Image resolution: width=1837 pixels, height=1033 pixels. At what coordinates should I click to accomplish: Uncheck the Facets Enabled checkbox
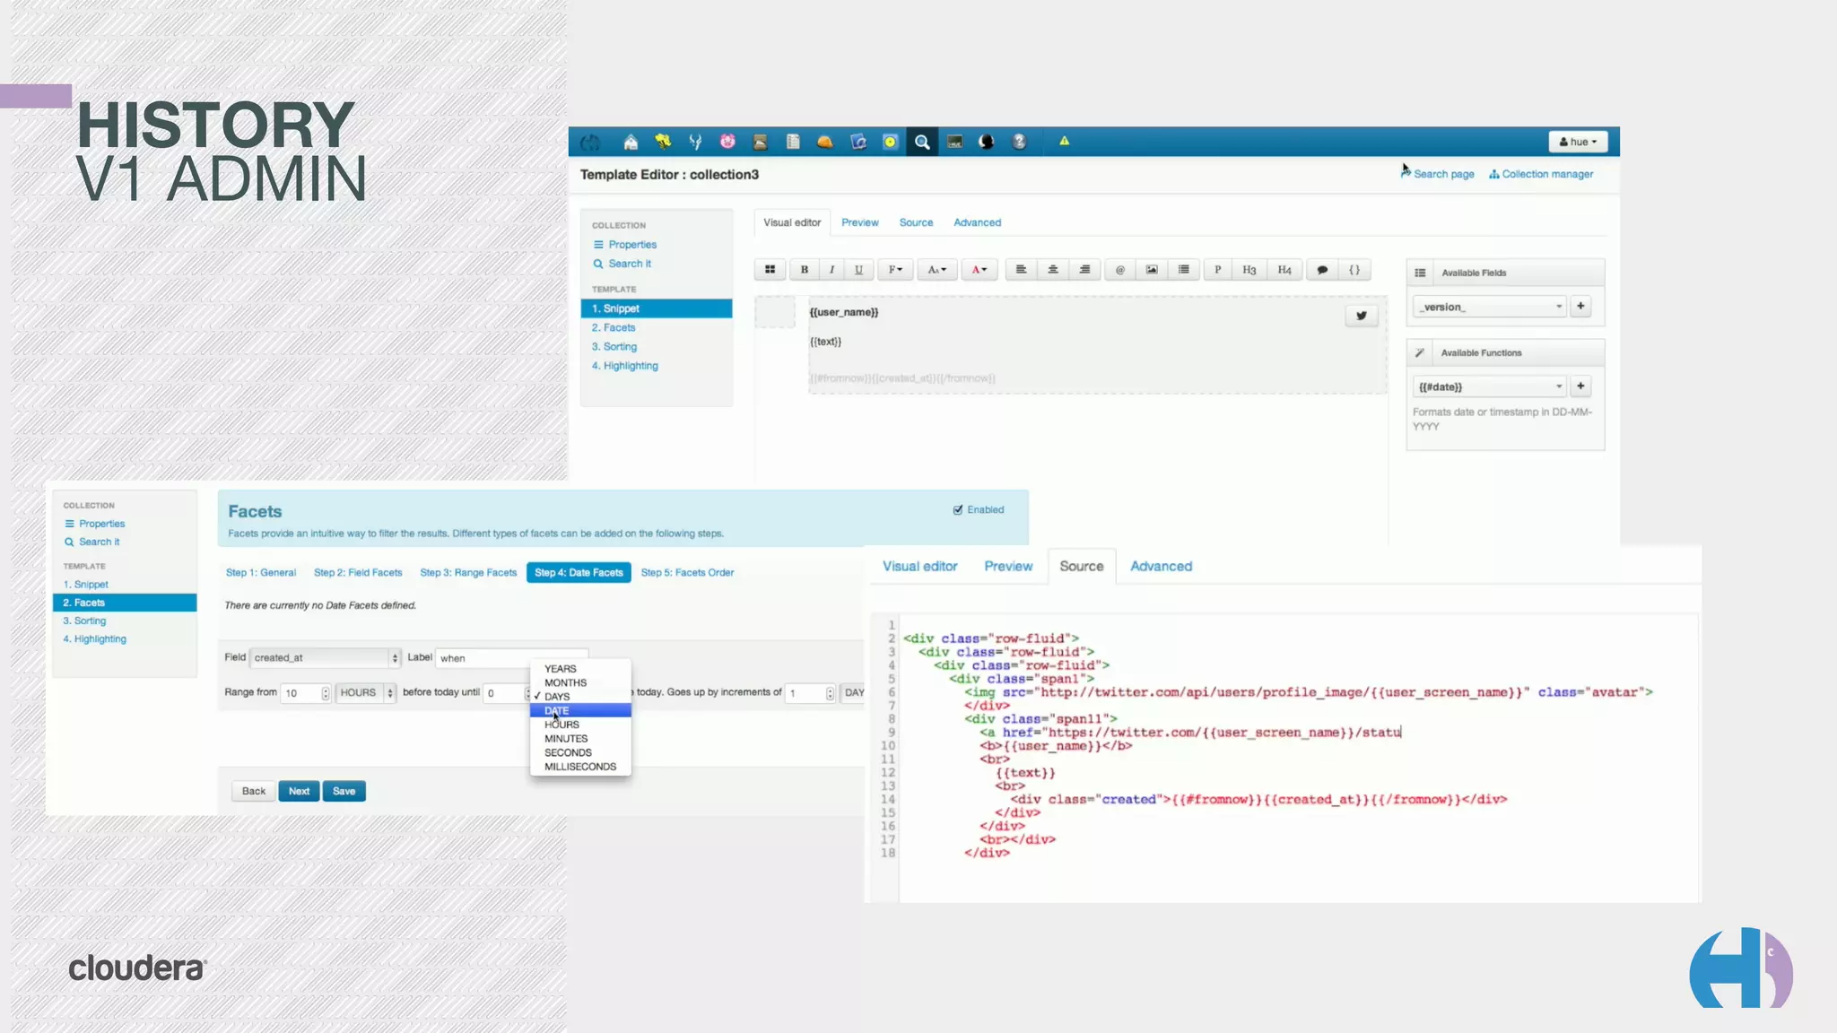point(958,509)
